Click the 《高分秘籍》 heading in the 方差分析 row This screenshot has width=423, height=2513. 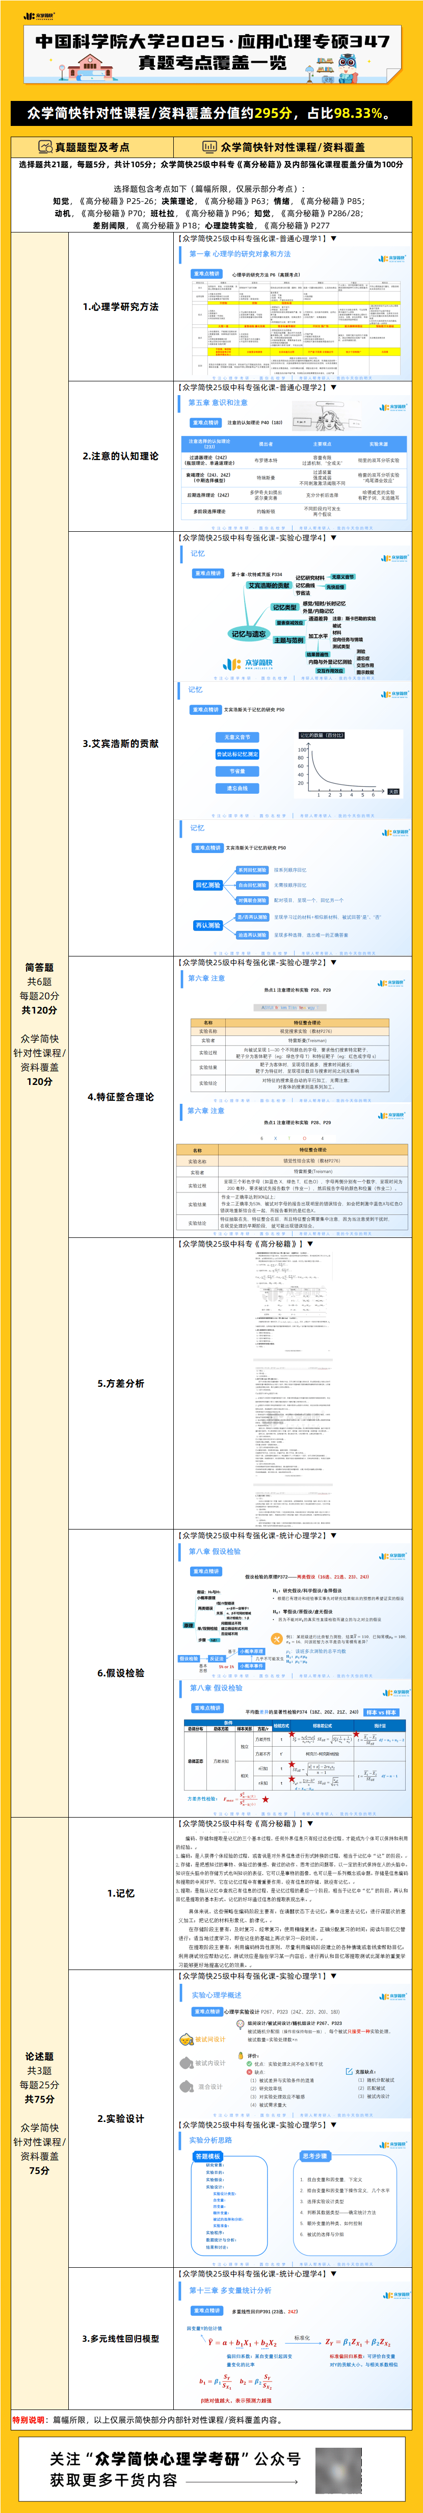click(x=246, y=1244)
